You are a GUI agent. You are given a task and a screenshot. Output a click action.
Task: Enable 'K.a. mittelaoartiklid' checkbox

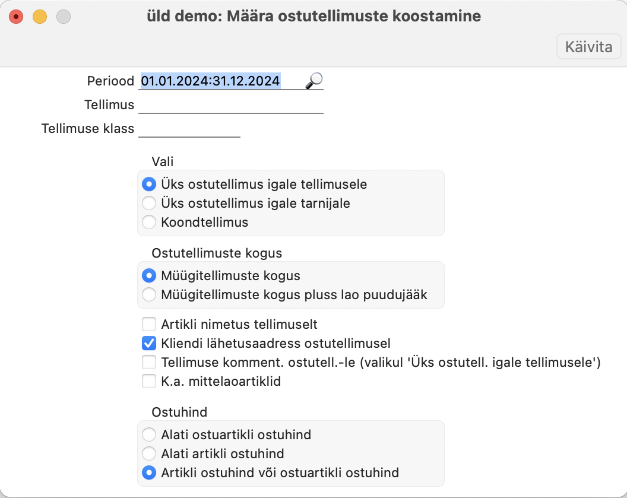(x=149, y=382)
